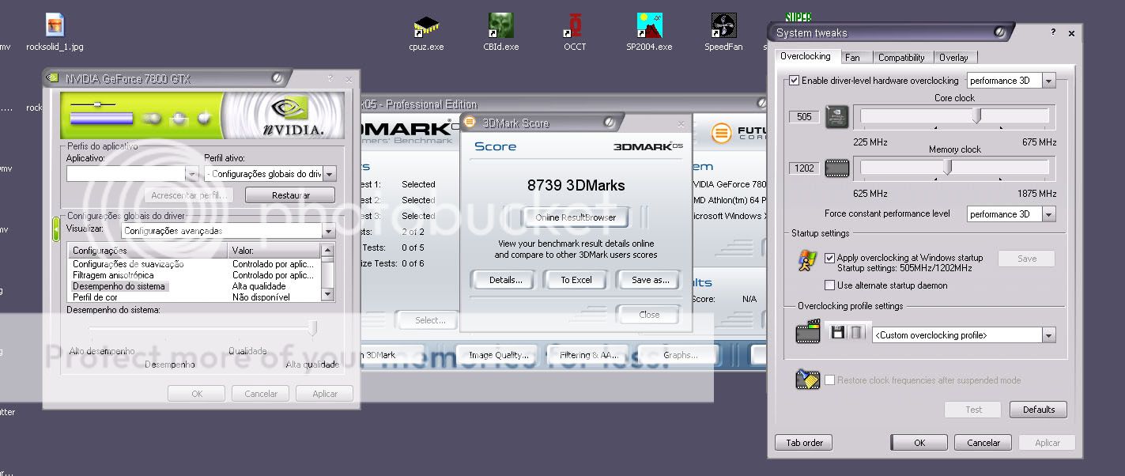Viewport: 1125px width, 476px height.
Task: Click the memory chip icon beside Memory clock
Action: point(837,168)
